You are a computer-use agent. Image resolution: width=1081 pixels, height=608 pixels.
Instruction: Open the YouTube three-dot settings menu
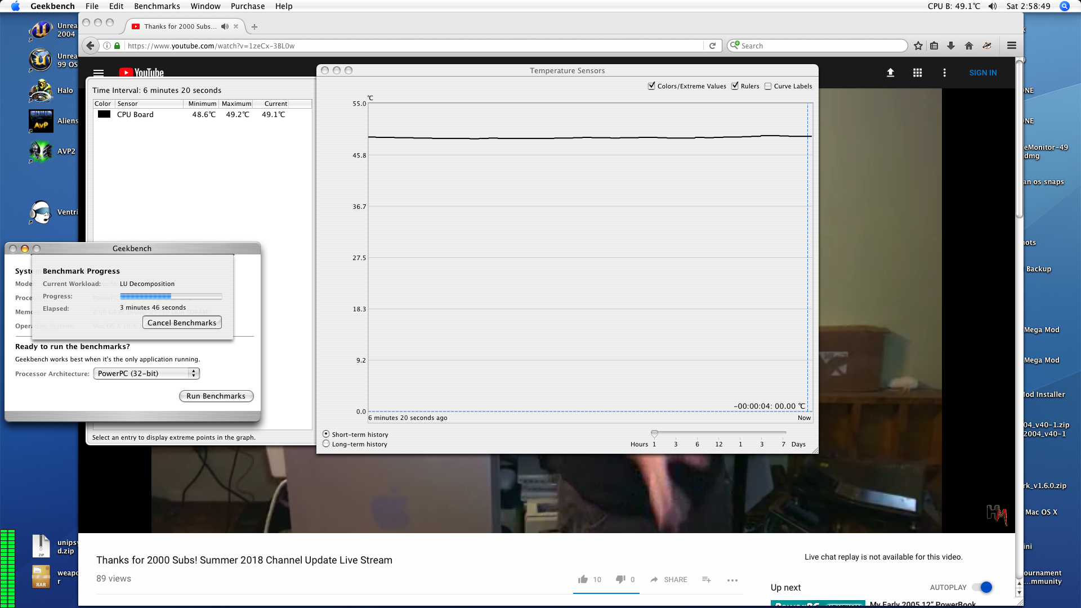point(944,73)
